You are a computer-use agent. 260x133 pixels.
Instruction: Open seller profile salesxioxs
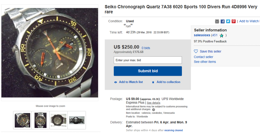(x=202, y=35)
